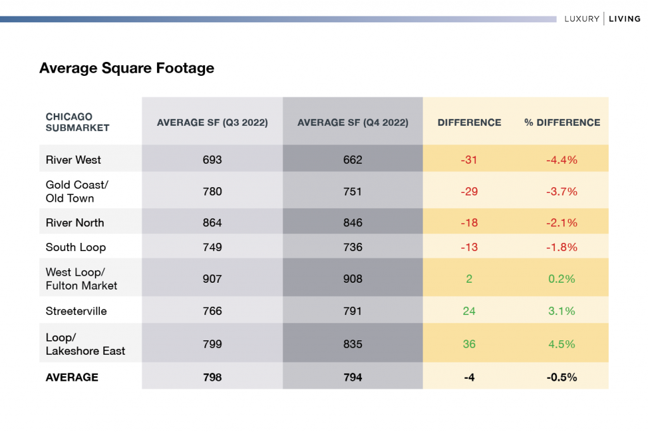Select Streeterville Q3 value 766
This screenshot has width=648, height=432.
click(213, 311)
